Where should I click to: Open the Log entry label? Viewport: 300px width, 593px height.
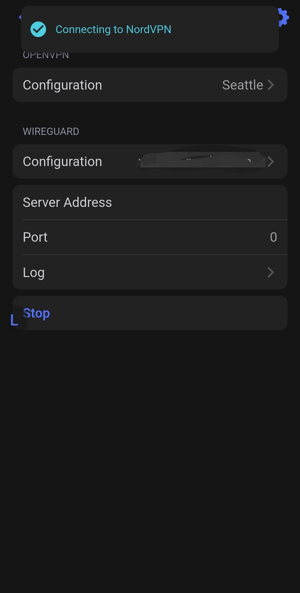click(x=34, y=272)
